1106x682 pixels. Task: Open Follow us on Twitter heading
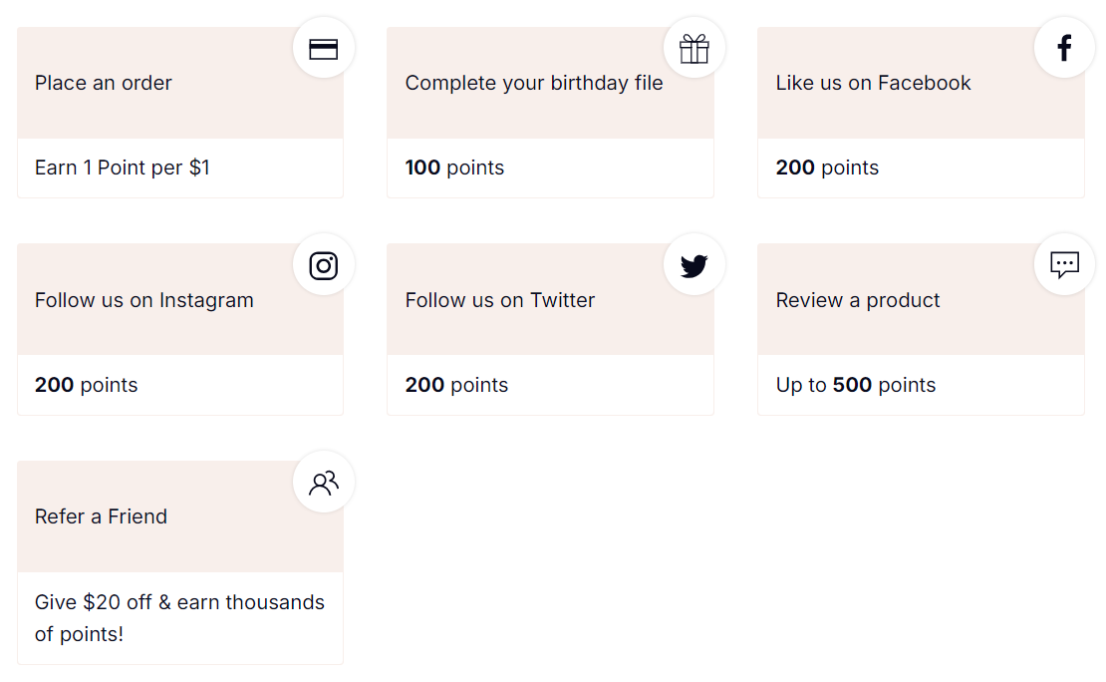pyautogui.click(x=500, y=300)
